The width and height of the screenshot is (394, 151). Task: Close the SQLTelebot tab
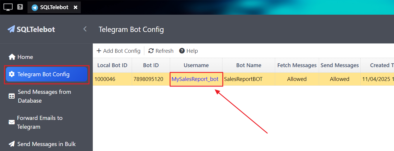pyautogui.click(x=76, y=7)
